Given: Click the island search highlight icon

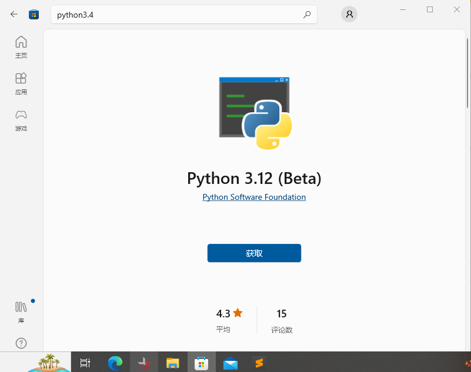Looking at the screenshot, I should (x=49, y=363).
